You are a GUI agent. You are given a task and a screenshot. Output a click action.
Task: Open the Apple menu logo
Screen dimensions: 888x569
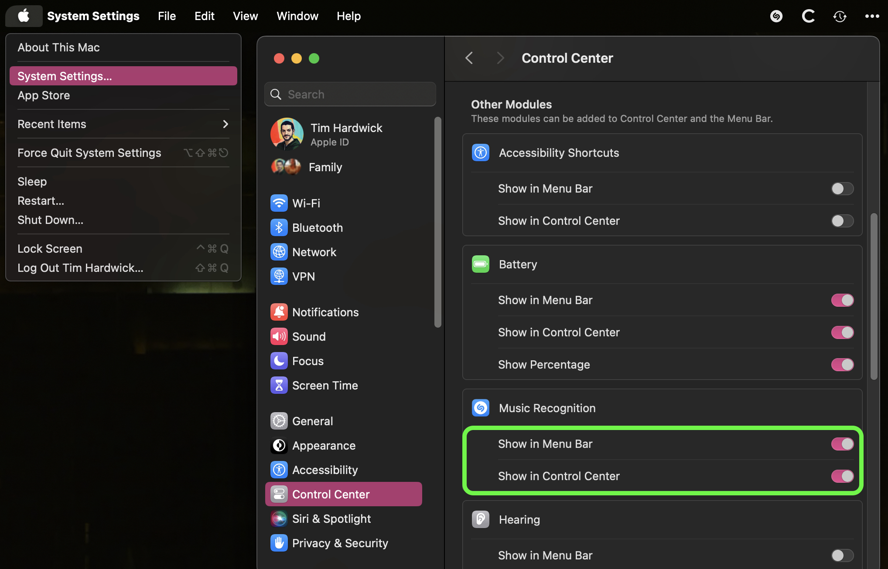tap(24, 16)
